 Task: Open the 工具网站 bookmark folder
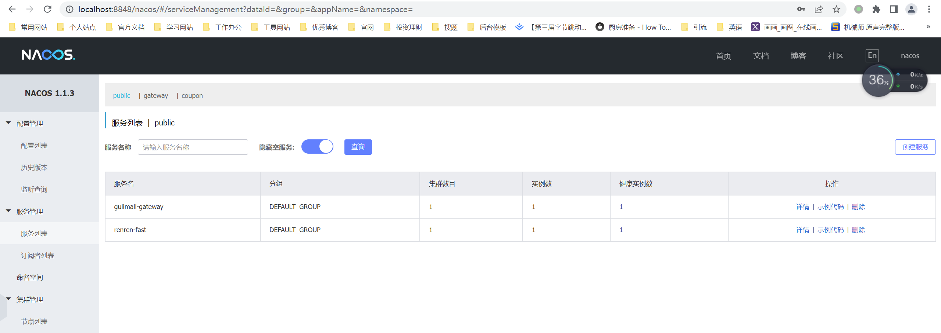[x=271, y=27]
